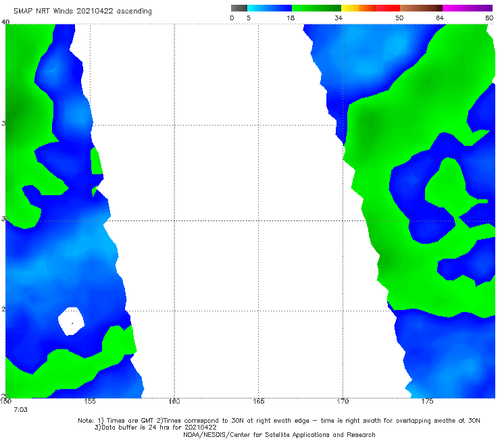500x439 pixels.
Task: Click the yellow-orange segment of the color bar
Action: (359, 8)
